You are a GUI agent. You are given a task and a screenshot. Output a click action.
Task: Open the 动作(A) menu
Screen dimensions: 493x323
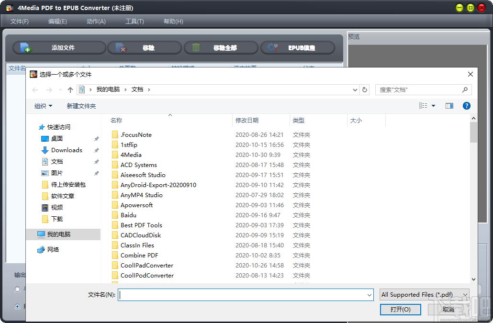(x=96, y=22)
